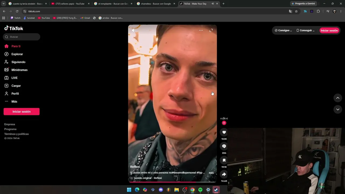Screen dimensions: 345x194
Task: Expand the video to fullscreen view
Action: point(211,30)
